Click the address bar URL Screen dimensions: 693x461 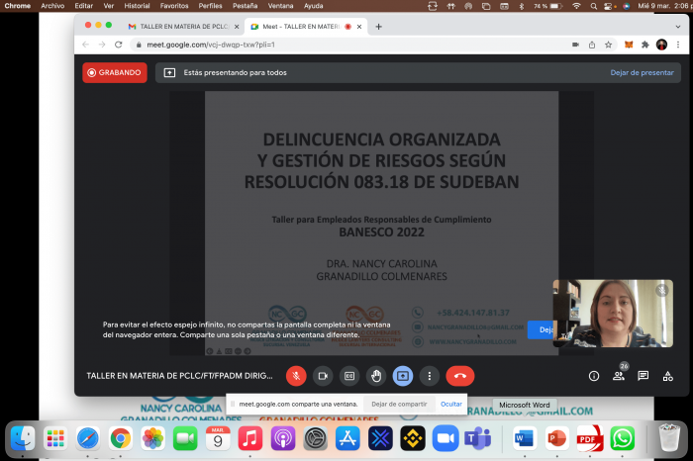pos(211,45)
